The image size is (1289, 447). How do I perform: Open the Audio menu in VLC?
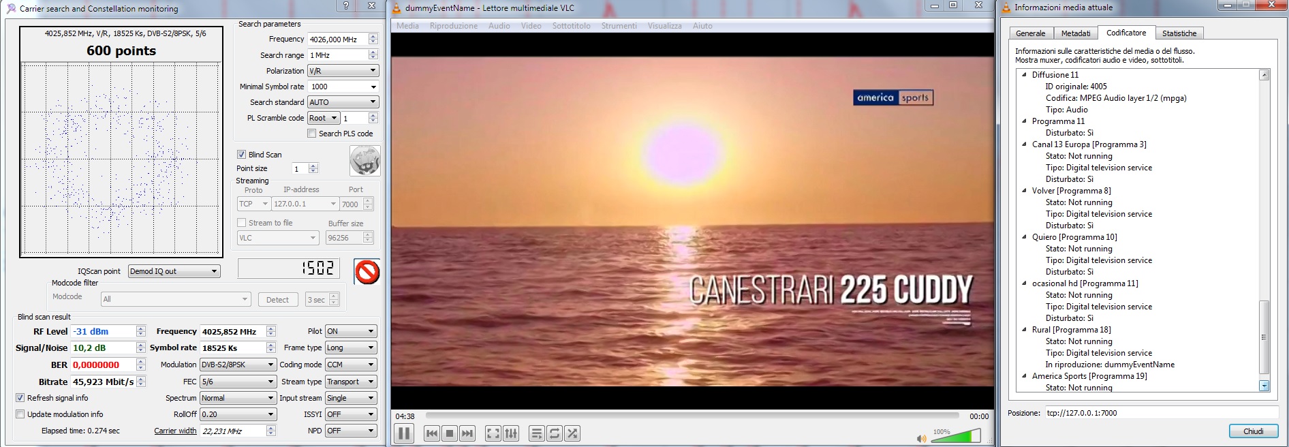click(499, 26)
